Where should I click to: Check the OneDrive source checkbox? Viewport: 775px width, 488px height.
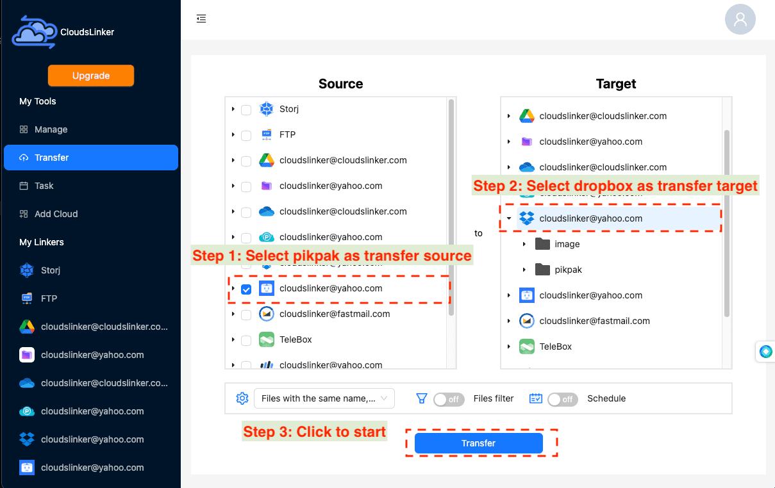click(246, 212)
